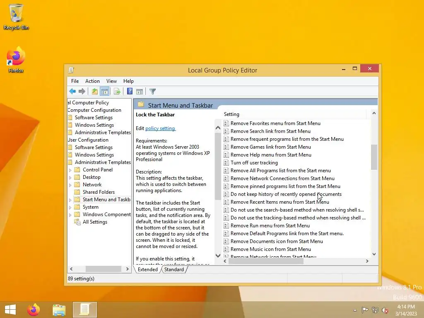424x318 pixels.
Task: Click the Action Center flag tray icon
Action: coord(365,310)
